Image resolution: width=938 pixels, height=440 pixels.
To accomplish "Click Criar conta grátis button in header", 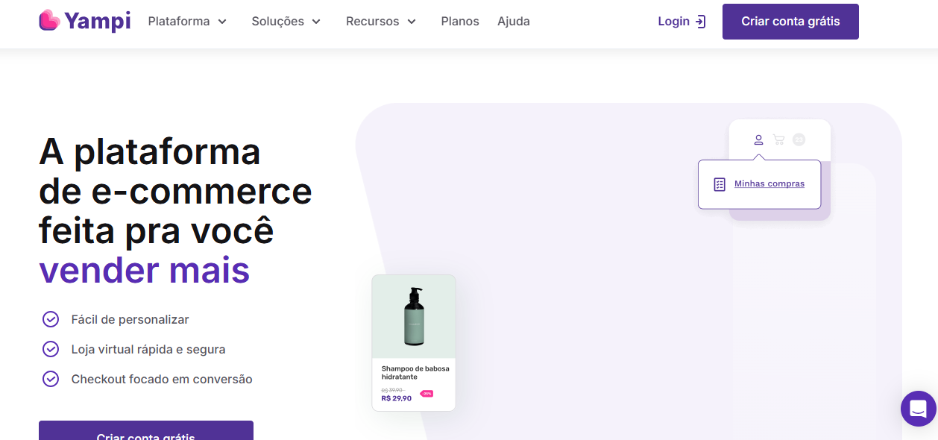I will pyautogui.click(x=790, y=22).
